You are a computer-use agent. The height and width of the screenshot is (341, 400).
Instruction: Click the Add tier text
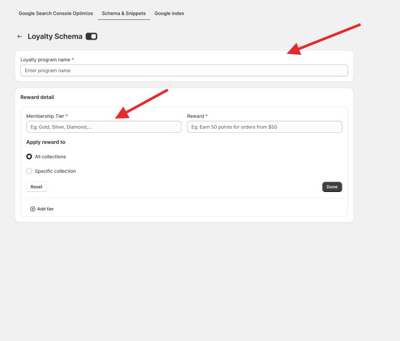46,209
